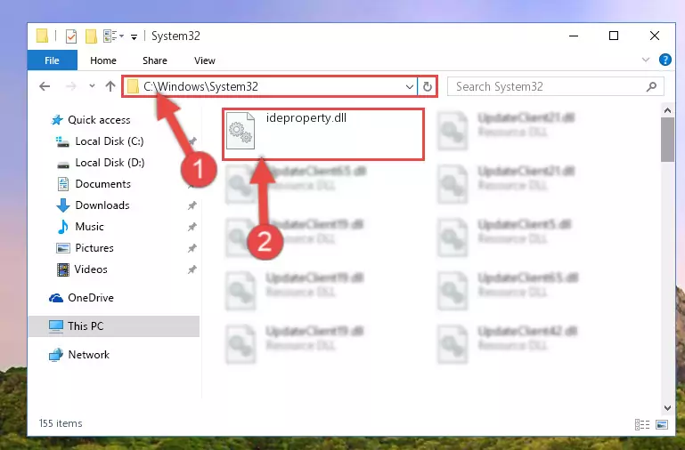Click the pin icon next to Pictures
Screen dimensions: 685x450
[x=192, y=248]
